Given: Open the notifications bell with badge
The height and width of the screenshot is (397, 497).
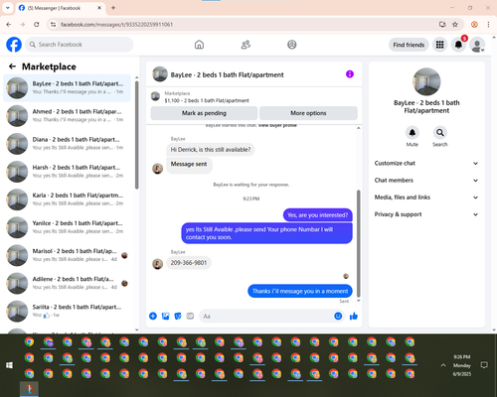Looking at the screenshot, I should coord(458,45).
